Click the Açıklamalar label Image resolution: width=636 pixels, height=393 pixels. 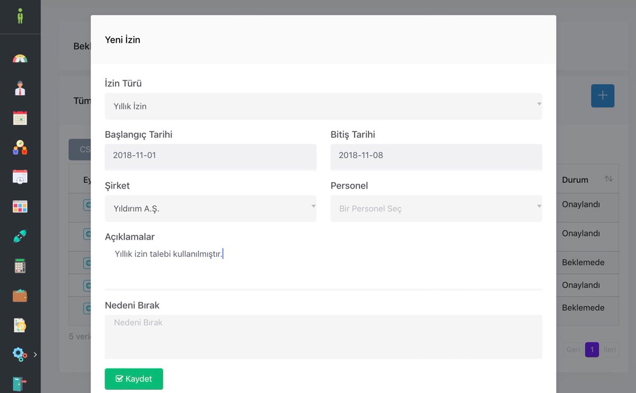pyautogui.click(x=130, y=237)
